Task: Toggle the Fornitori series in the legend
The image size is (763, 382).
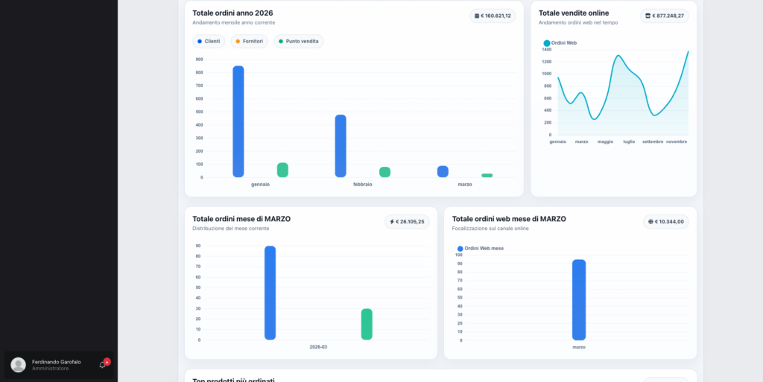Action: [250, 42]
